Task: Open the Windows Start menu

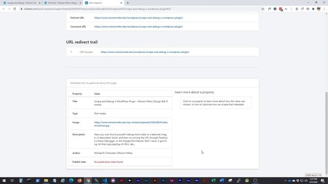Action: 4,180
